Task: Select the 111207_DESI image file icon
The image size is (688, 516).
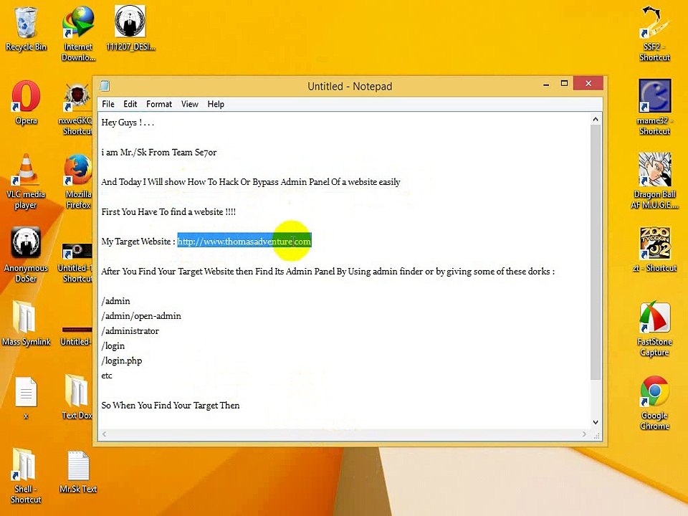Action: coord(130,29)
